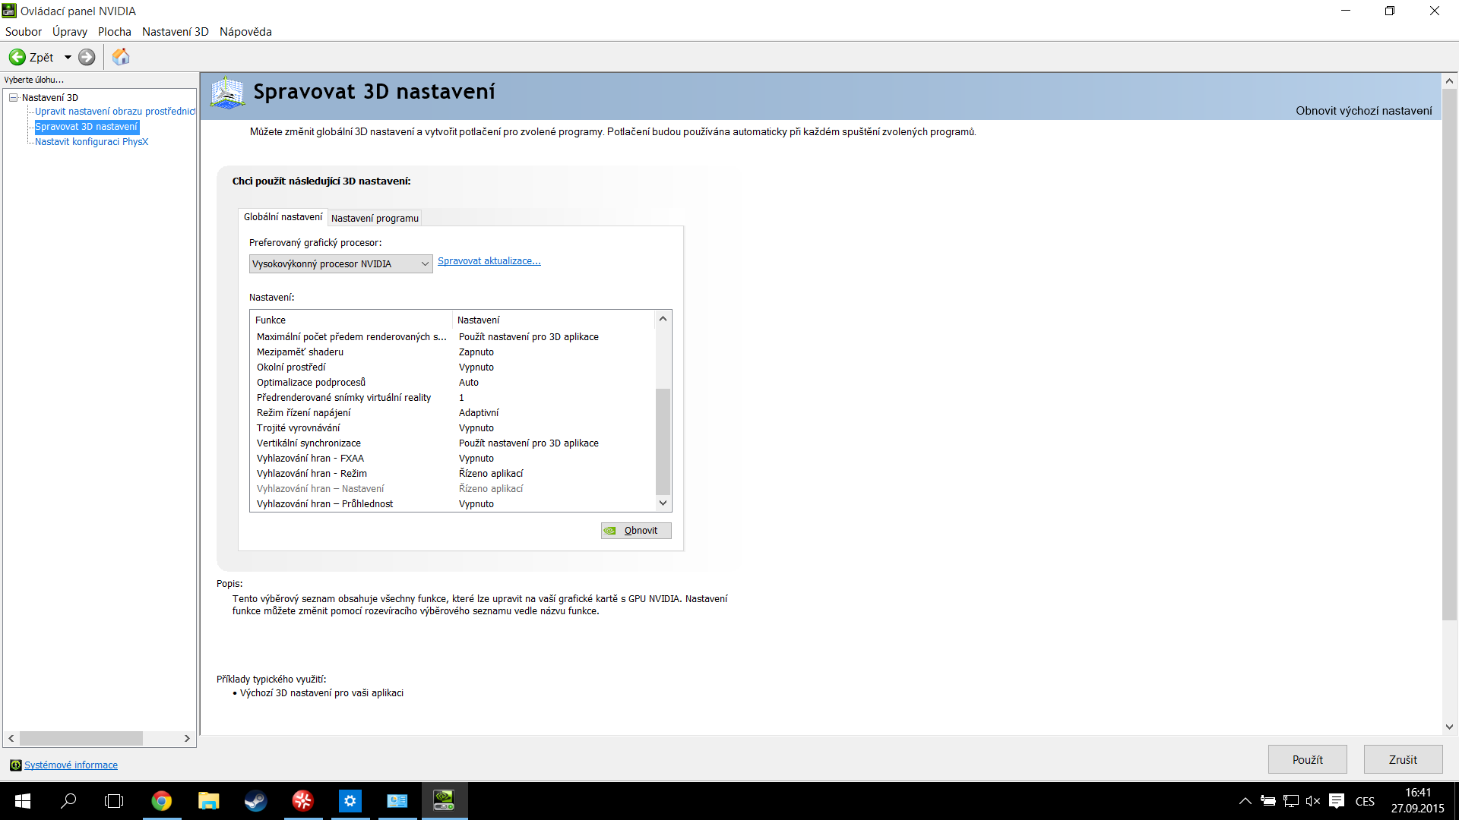Click the Obnovit button

[636, 531]
